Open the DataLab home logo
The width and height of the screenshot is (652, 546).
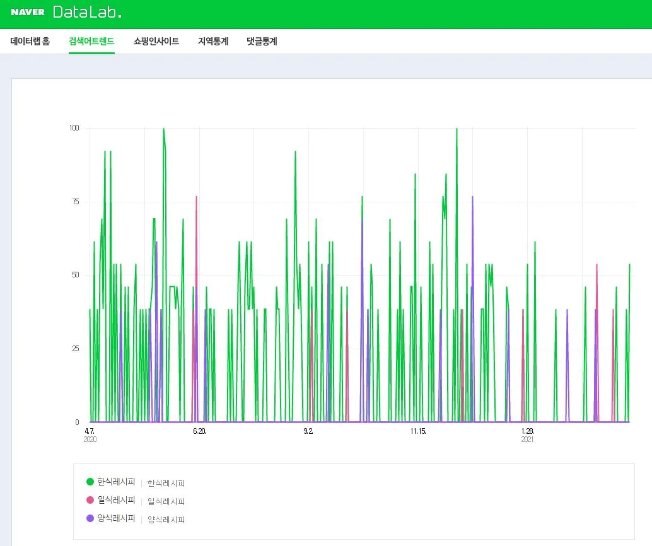coord(87,12)
